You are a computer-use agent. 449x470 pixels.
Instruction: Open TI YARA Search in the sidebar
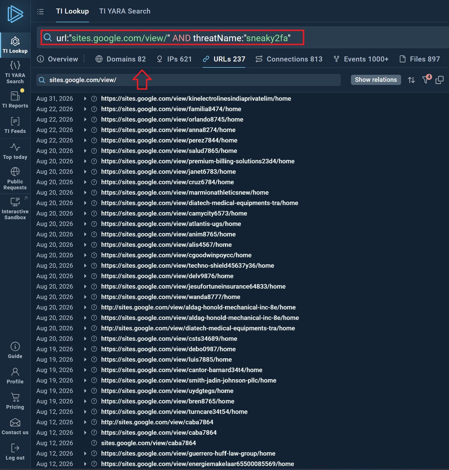15,72
